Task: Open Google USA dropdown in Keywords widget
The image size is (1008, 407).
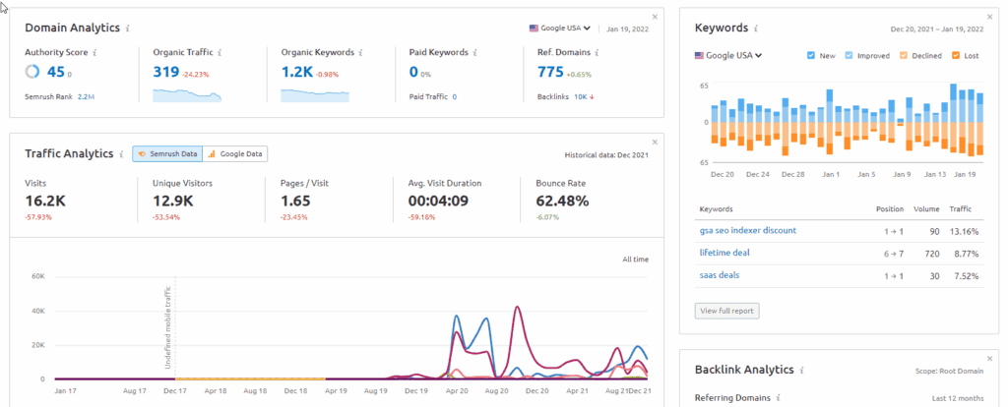Action: pyautogui.click(x=728, y=56)
